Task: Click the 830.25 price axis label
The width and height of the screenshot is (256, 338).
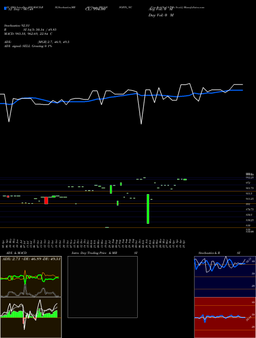Action: click(249, 220)
